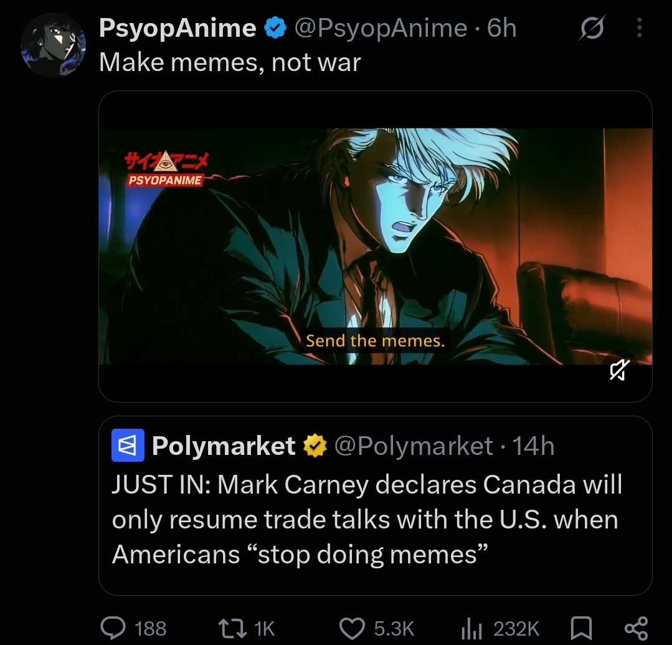Viewport: 672px width, 645px height.
Task: Open the Polymarket logo avatar
Action: pos(128,445)
